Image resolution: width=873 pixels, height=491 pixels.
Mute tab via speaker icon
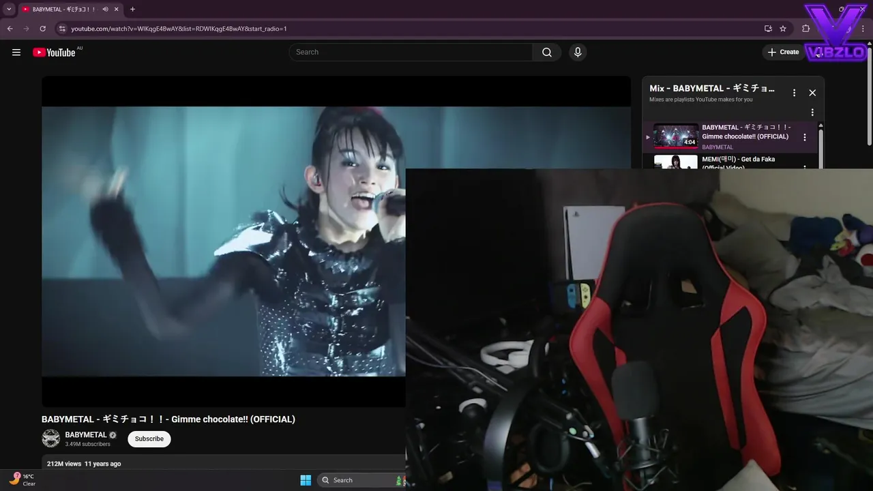click(105, 10)
